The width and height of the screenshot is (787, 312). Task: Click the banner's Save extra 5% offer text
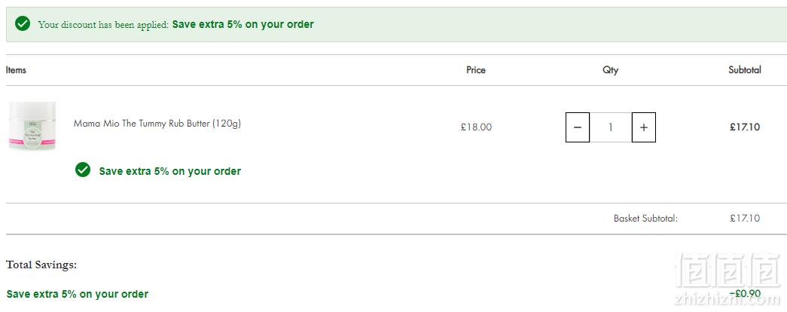[x=243, y=24]
